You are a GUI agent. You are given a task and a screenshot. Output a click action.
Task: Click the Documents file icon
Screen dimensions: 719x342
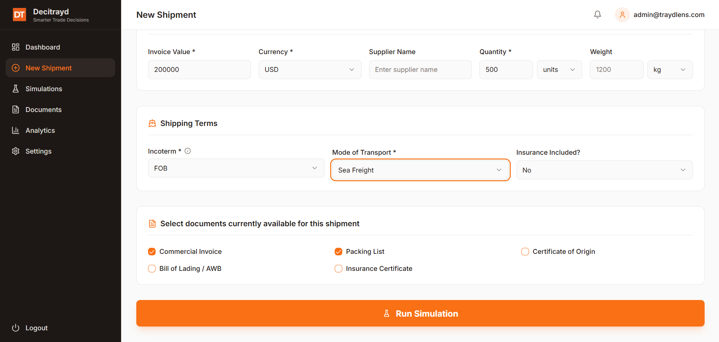pos(16,109)
